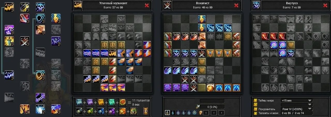Open the Тайны мира +15 вех dropdown
This screenshot has width=331, height=117.
click(x=296, y=101)
